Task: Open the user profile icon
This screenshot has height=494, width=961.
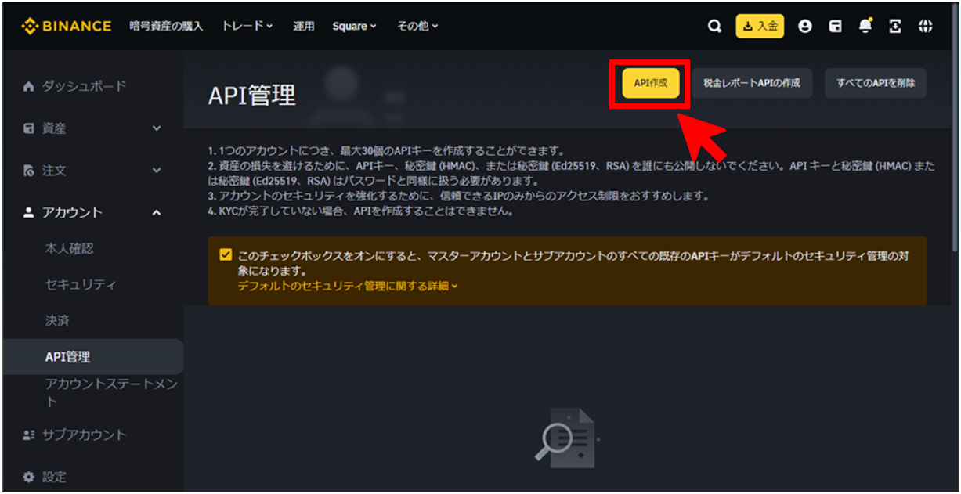Action: (x=804, y=26)
